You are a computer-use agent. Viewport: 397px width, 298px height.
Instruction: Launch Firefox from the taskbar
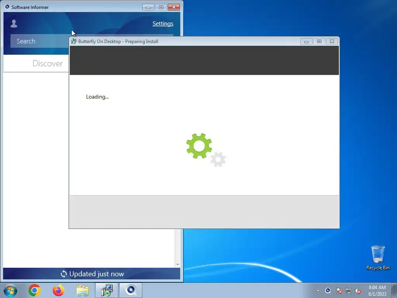point(59,290)
